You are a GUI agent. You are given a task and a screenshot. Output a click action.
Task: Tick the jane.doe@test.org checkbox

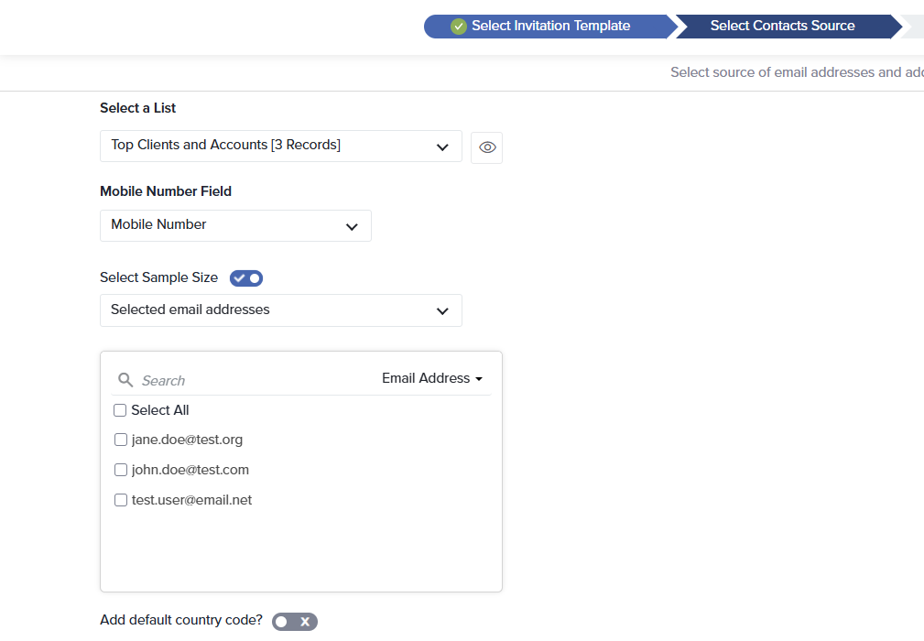(120, 440)
